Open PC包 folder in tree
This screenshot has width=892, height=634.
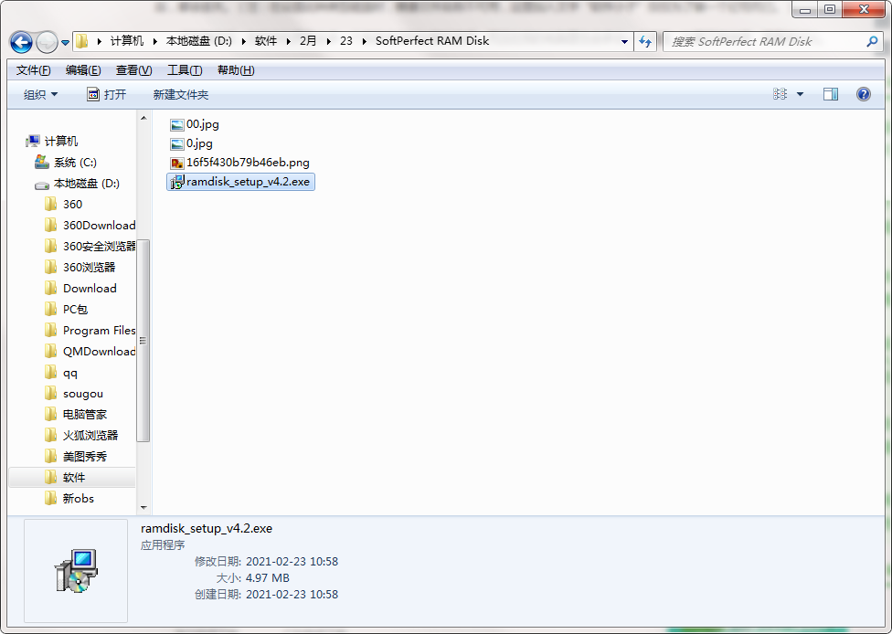point(66,310)
